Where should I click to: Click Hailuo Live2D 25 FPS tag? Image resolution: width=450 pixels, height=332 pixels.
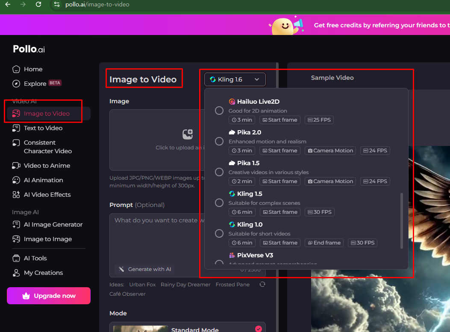click(x=319, y=120)
